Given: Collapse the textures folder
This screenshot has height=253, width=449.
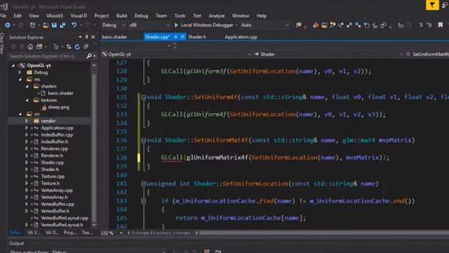Looking at the screenshot, I should pyautogui.click(x=27, y=100).
